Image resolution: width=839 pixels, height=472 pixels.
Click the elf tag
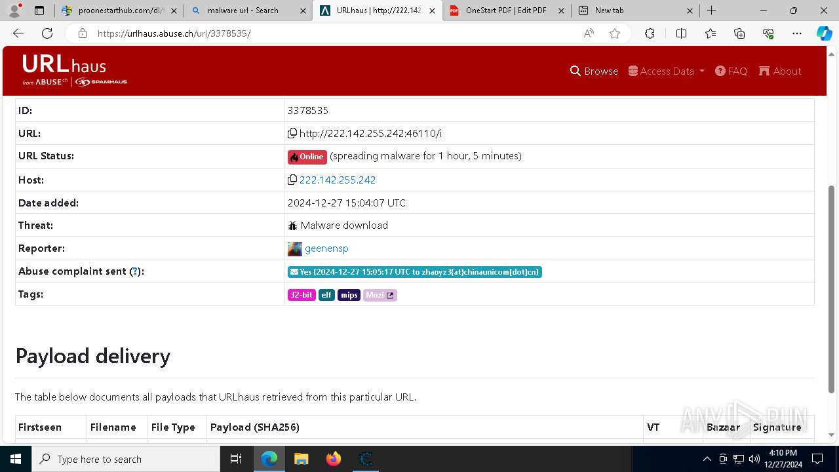(326, 295)
